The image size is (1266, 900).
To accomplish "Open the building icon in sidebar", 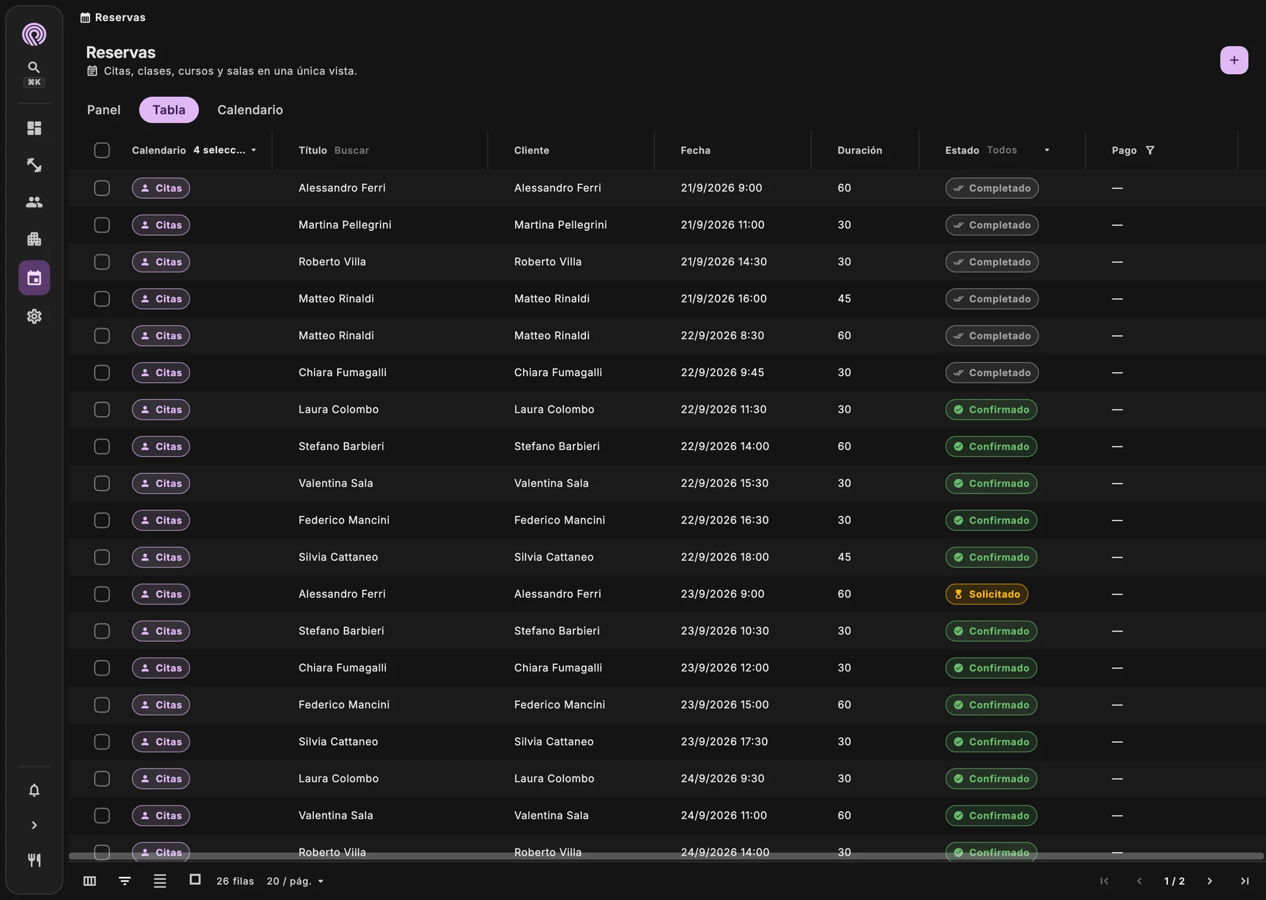I will coord(34,239).
